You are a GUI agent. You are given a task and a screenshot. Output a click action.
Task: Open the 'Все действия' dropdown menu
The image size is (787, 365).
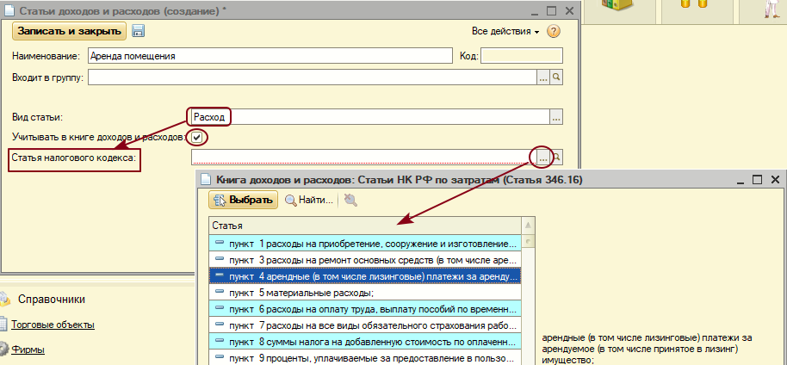[505, 31]
